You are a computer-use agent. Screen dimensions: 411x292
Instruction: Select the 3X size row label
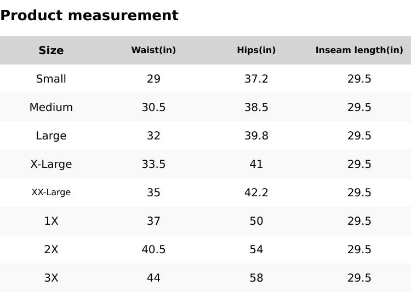[x=51, y=278]
